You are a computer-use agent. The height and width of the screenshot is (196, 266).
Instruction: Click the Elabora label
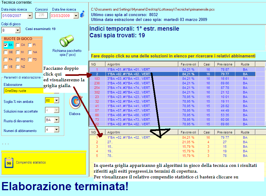click(75, 114)
